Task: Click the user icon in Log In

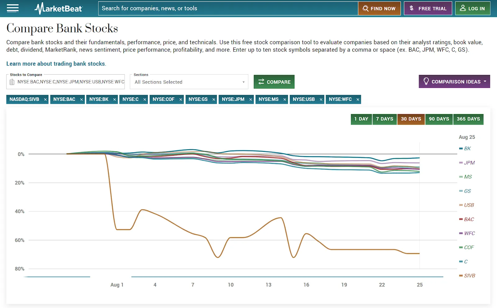Action: point(463,8)
